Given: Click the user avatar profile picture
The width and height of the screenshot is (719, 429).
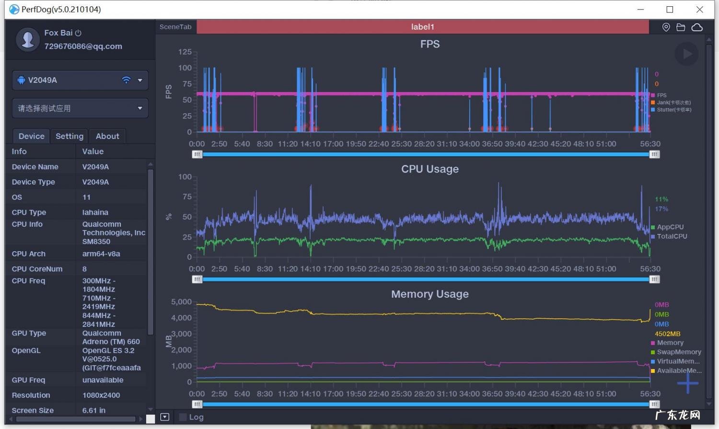Looking at the screenshot, I should coord(28,39).
